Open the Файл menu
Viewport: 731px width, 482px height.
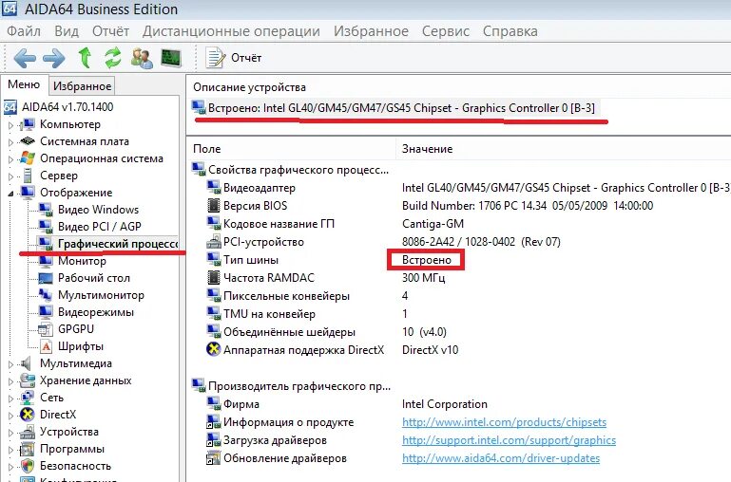tap(24, 31)
